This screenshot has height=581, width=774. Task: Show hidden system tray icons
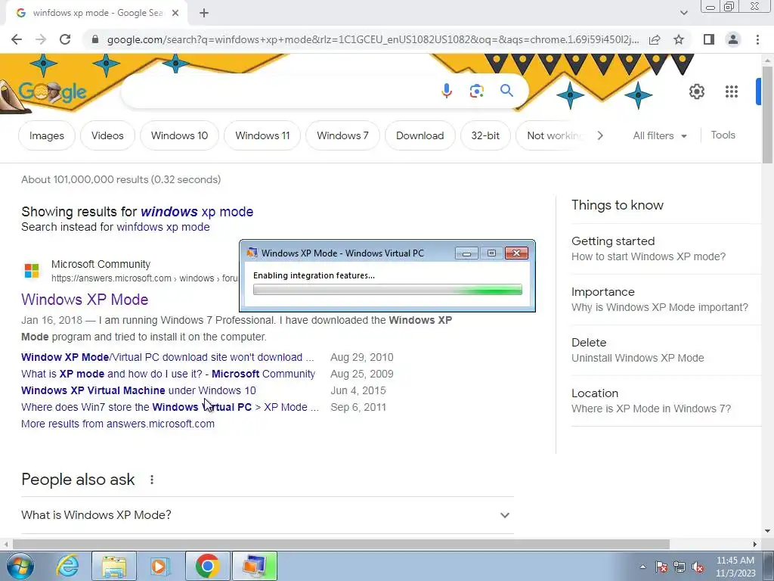coord(642,567)
